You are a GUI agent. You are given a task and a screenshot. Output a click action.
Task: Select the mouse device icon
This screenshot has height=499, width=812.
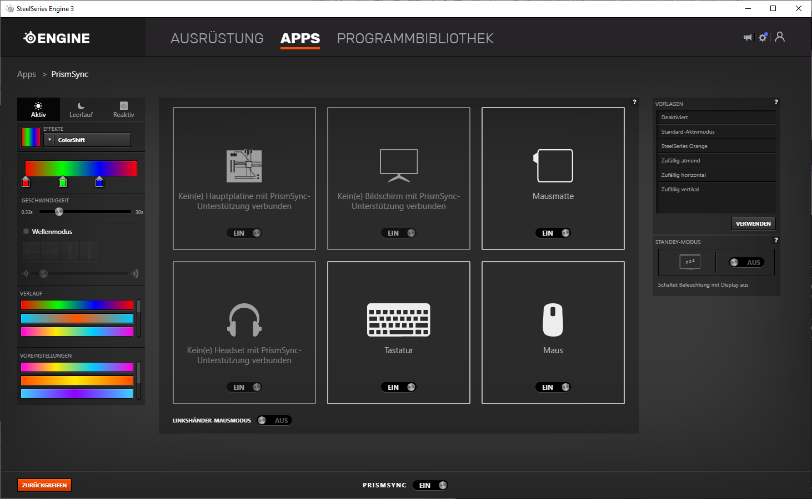point(553,320)
